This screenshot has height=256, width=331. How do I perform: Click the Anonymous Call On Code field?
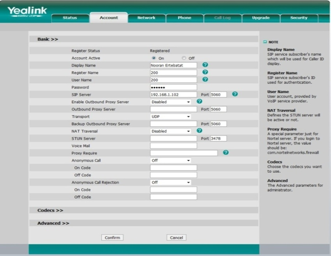pos(173,168)
